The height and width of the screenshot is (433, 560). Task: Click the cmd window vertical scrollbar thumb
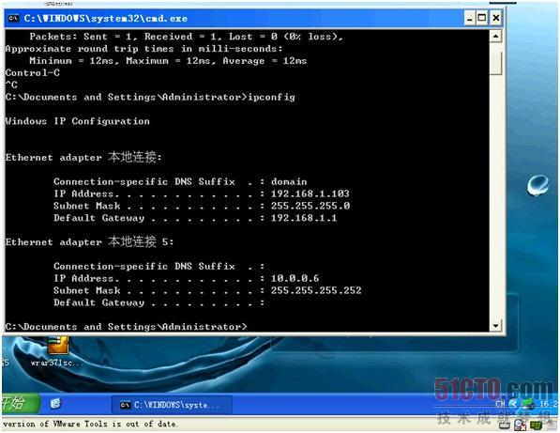495,63
